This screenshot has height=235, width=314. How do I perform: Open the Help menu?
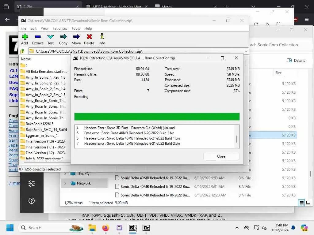pyautogui.click(x=88, y=28)
